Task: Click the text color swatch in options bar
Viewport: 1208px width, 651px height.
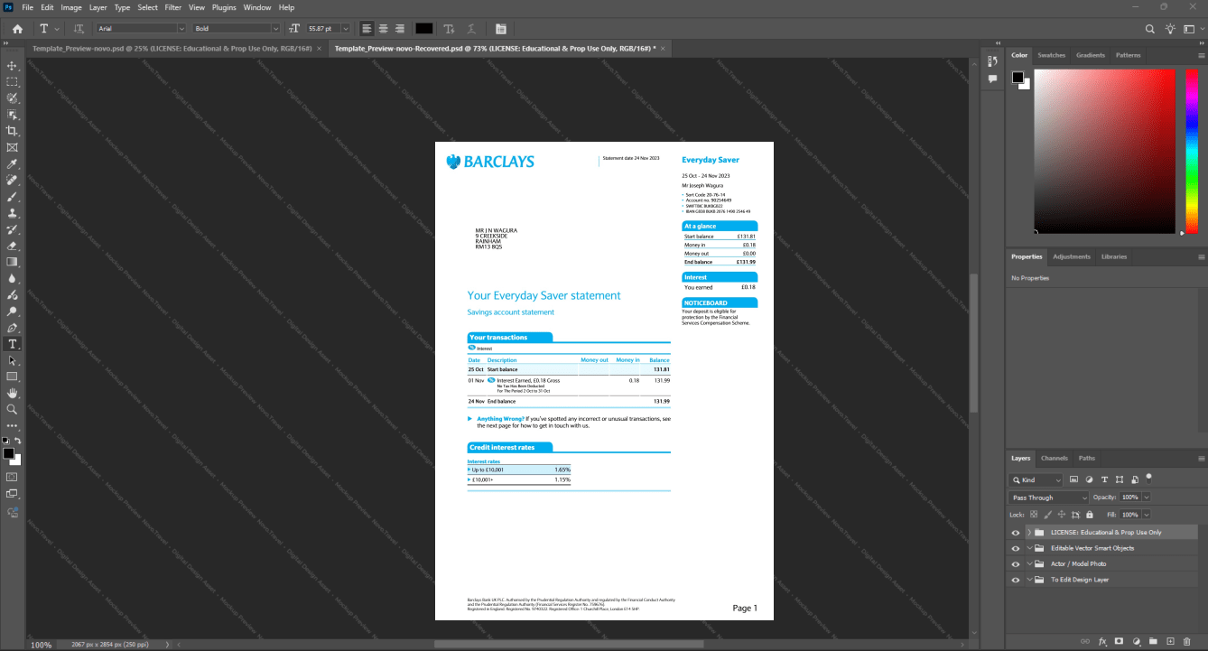Action: (x=424, y=29)
